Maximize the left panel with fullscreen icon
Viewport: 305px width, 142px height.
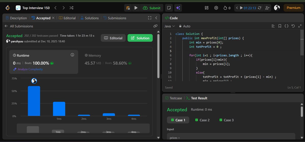[x=150, y=18]
